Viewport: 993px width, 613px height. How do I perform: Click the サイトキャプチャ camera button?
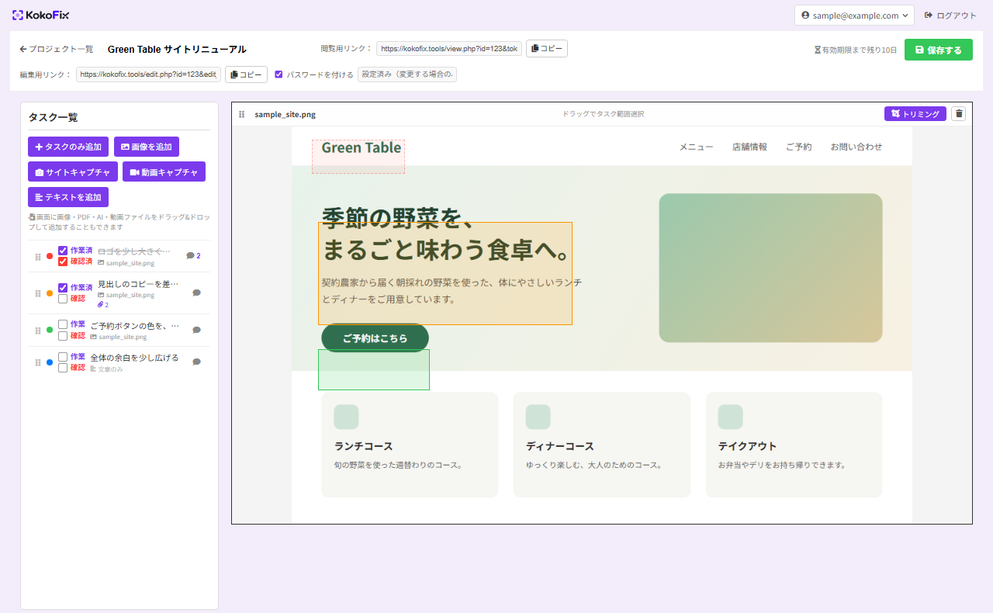[x=73, y=171]
